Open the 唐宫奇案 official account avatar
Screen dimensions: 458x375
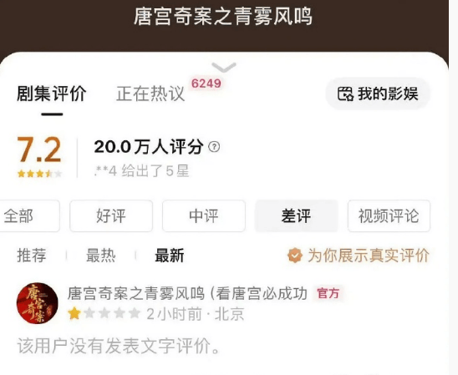[37, 303]
